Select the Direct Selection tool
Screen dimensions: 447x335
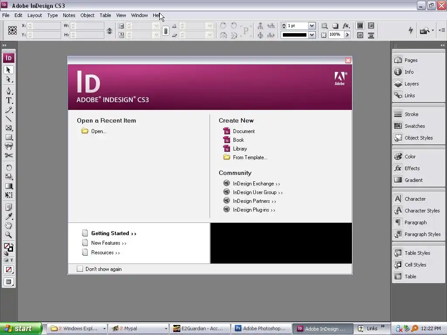coord(9,79)
